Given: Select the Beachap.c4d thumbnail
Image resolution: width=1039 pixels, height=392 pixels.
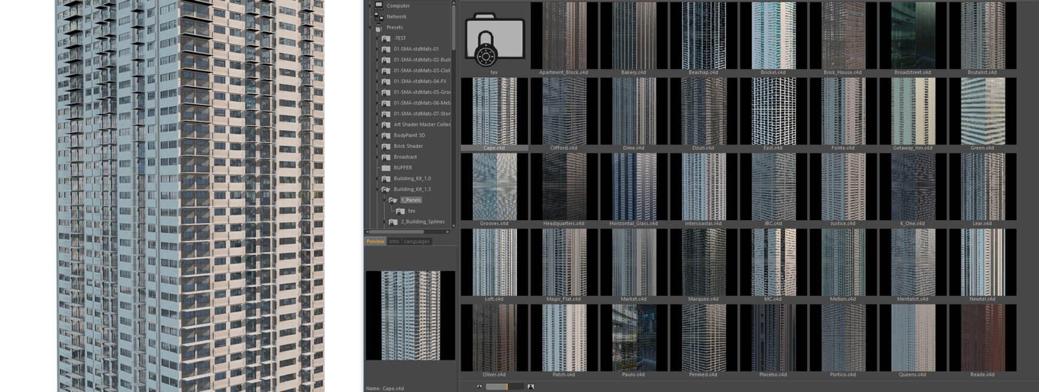Looking at the screenshot, I should pyautogui.click(x=703, y=35).
